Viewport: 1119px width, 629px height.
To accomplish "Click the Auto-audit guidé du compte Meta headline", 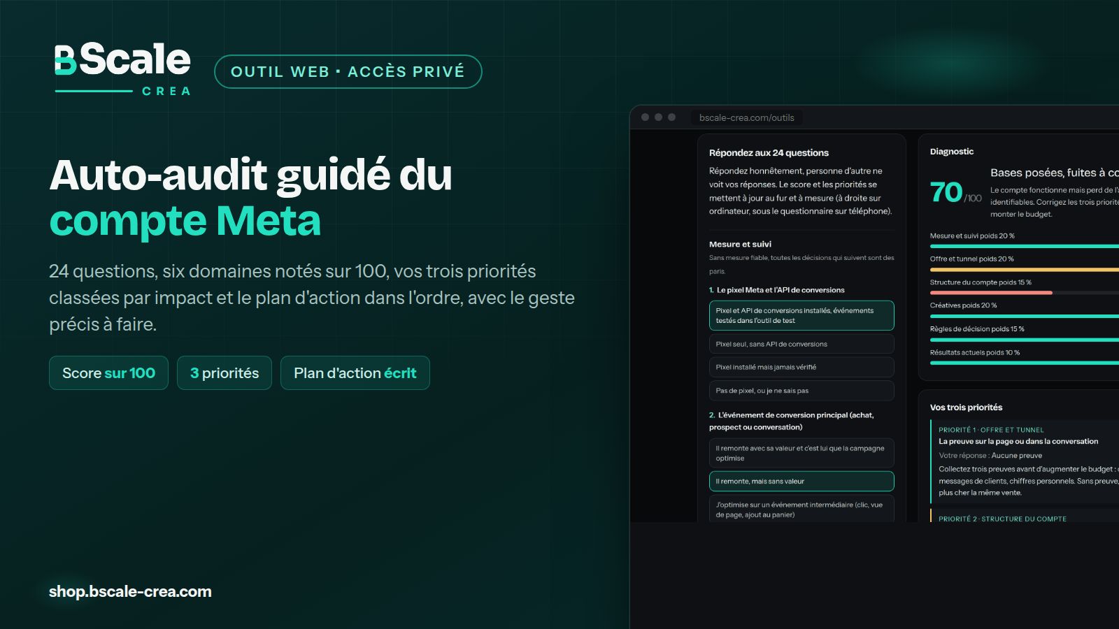I will [x=250, y=197].
